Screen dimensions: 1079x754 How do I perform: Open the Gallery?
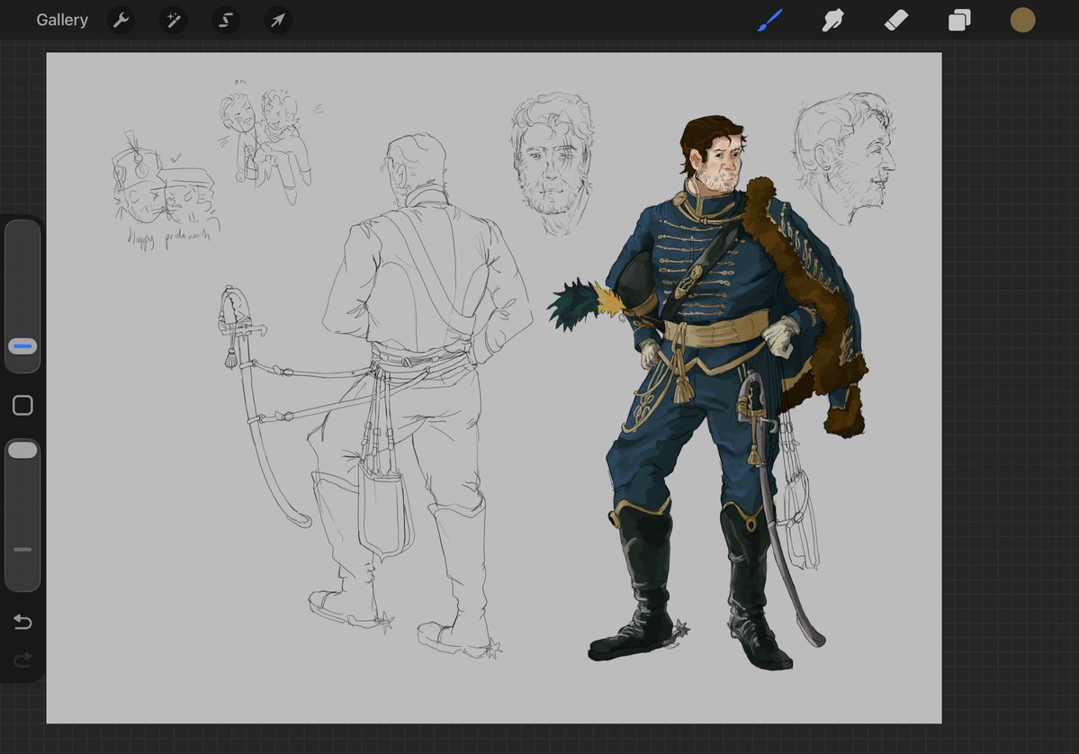(x=62, y=20)
